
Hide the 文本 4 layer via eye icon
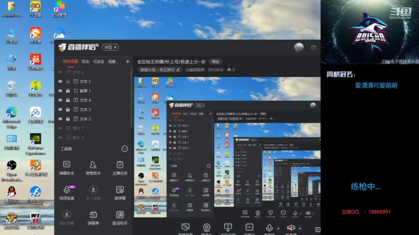(60, 100)
